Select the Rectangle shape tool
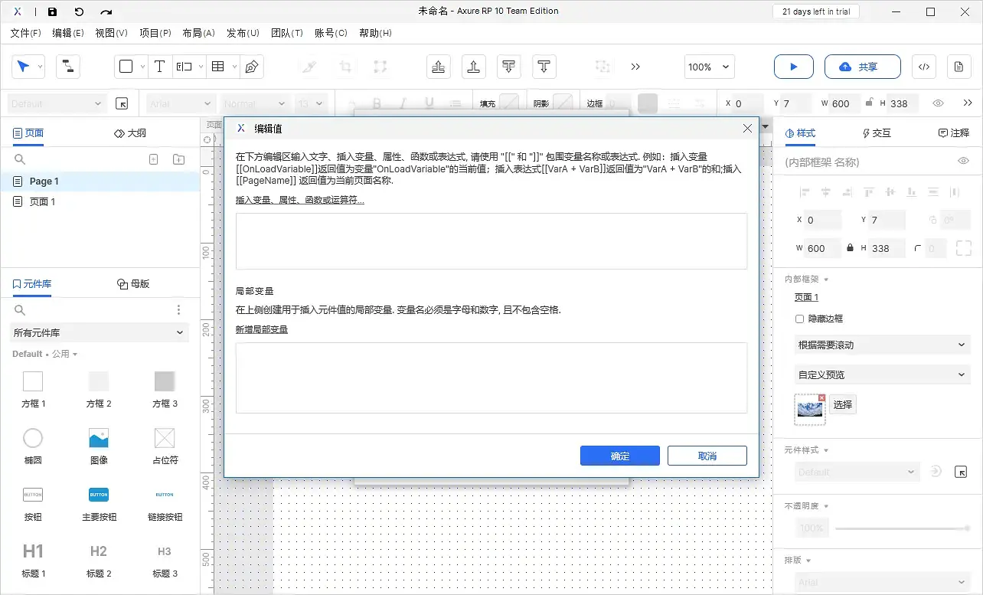The height and width of the screenshot is (595, 983). 126,67
